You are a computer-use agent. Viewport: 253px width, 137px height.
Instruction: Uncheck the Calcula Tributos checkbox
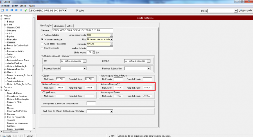point(42,35)
